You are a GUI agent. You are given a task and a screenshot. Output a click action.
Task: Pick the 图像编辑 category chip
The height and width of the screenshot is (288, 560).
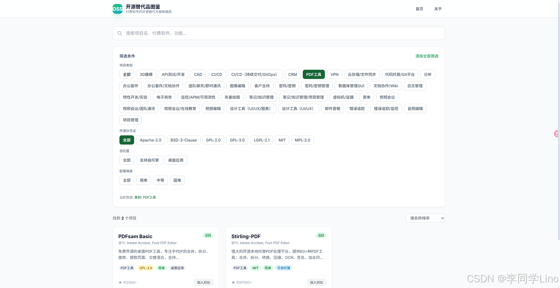pos(238,86)
